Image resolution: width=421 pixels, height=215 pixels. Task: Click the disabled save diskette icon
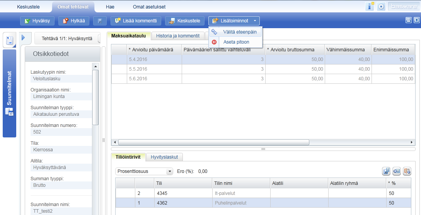pyautogui.click(x=100, y=21)
